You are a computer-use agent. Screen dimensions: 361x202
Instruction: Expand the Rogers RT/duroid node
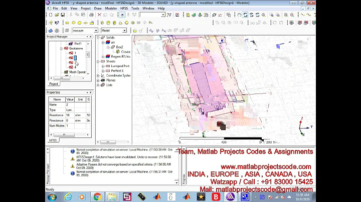(x=103, y=56)
